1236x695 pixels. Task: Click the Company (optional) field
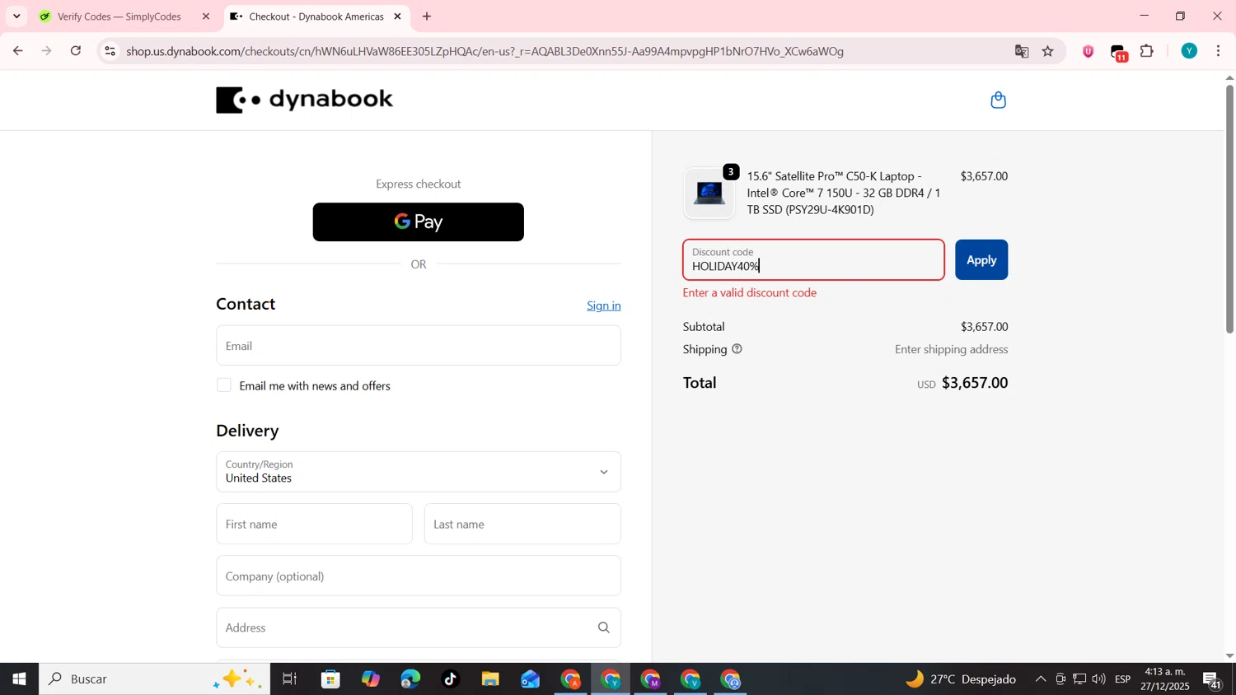coord(419,576)
